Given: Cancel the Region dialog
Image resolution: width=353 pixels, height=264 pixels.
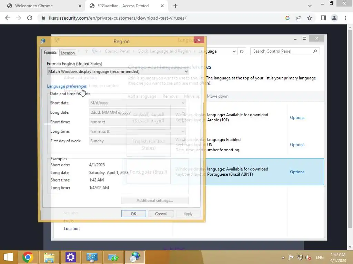Looking at the screenshot, I should [161, 214].
